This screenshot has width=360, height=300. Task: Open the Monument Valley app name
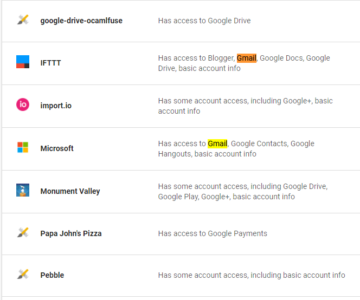[x=70, y=191]
